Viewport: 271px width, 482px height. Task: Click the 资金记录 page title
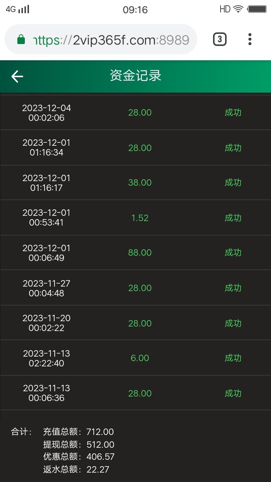pyautogui.click(x=135, y=76)
